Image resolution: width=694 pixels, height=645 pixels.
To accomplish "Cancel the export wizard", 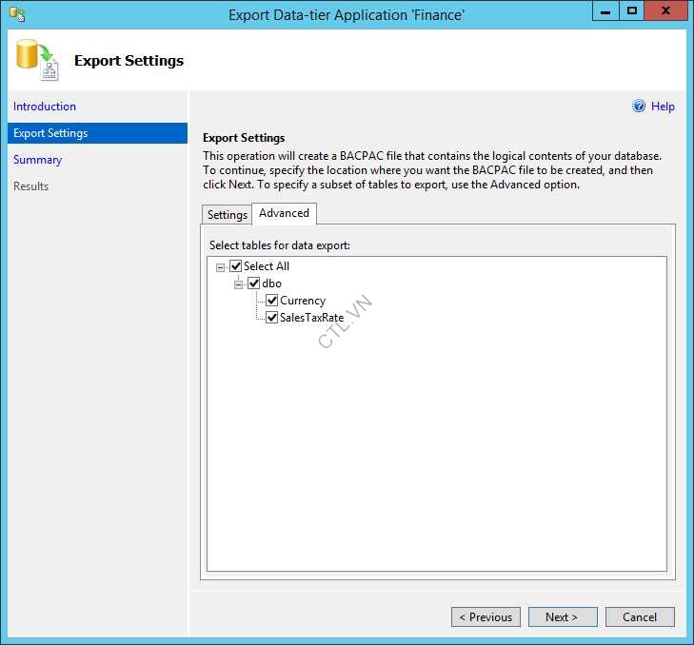I will 640,617.
